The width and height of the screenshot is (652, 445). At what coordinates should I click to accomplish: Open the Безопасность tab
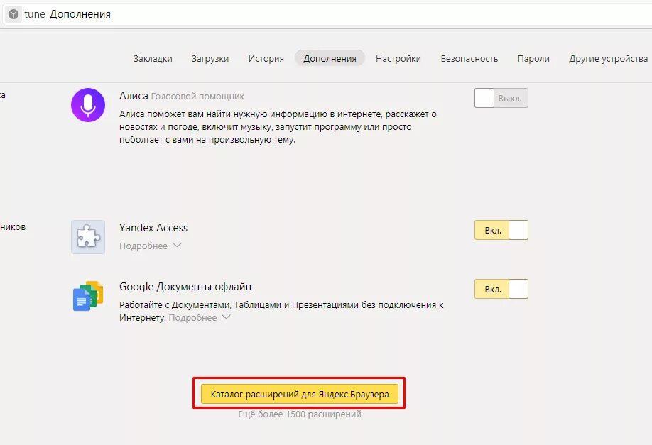(469, 59)
